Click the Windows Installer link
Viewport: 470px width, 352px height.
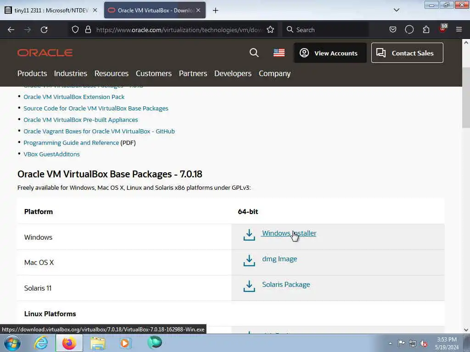[x=289, y=233]
